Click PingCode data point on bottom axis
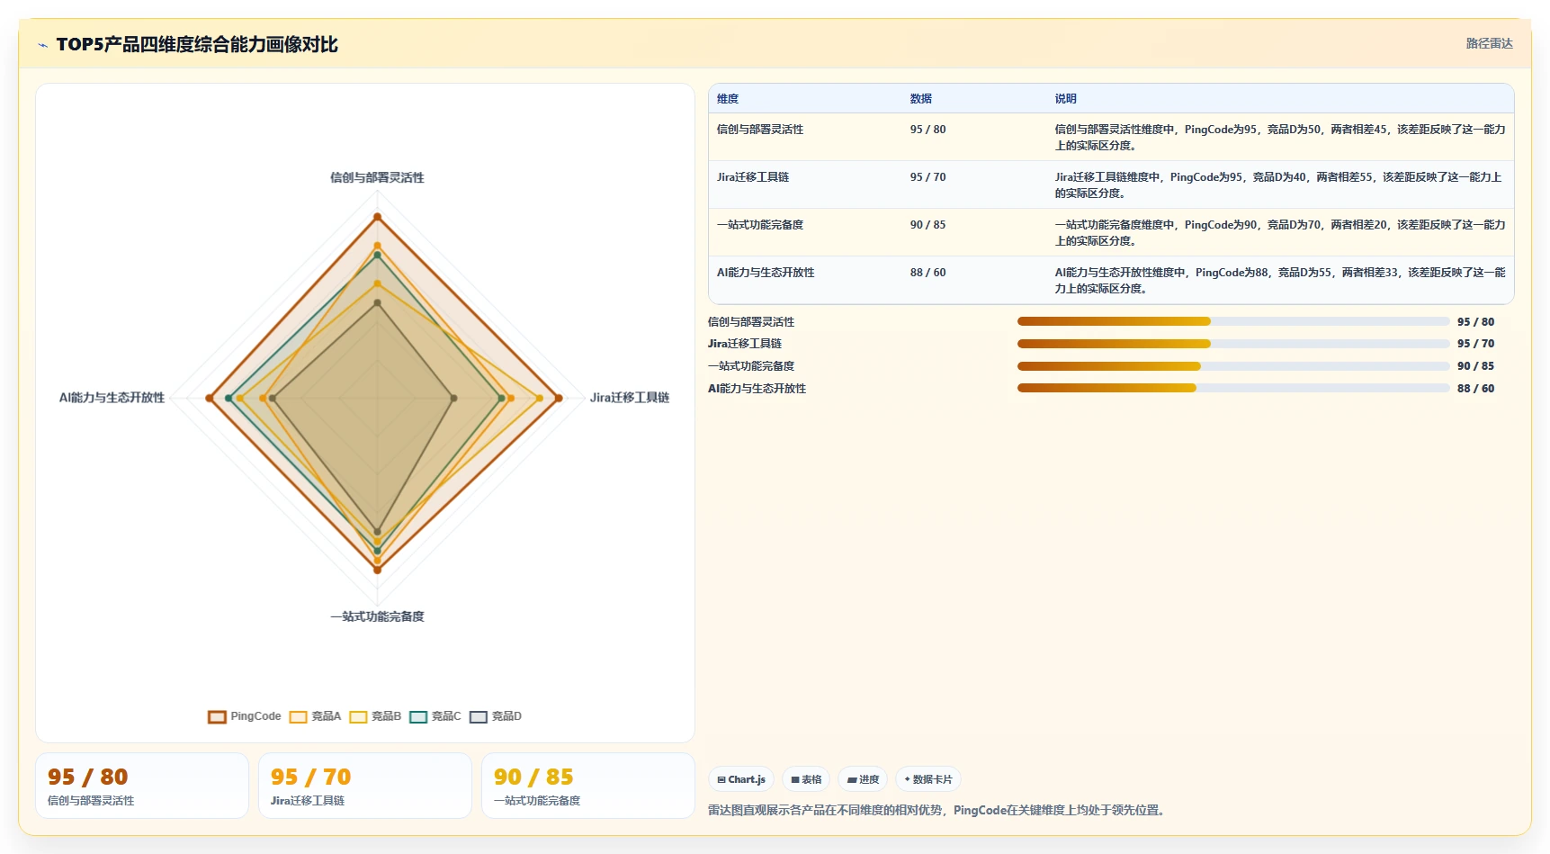The height and width of the screenshot is (854, 1550). coord(377,570)
